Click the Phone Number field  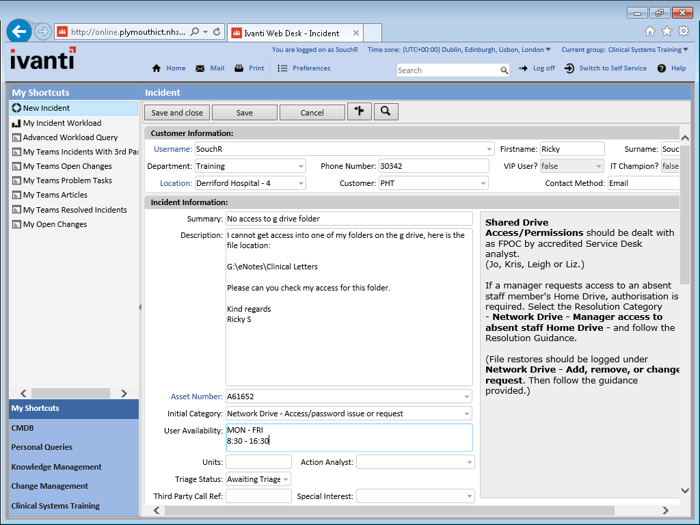click(x=434, y=166)
